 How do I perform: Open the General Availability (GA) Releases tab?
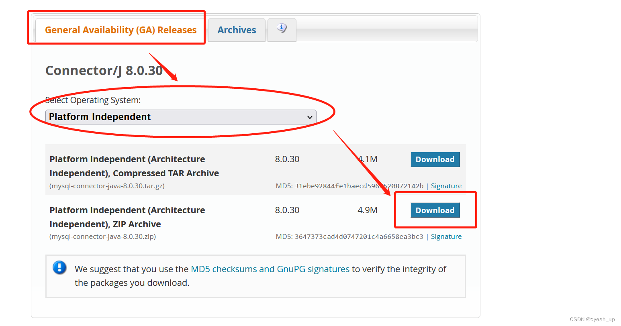click(121, 30)
